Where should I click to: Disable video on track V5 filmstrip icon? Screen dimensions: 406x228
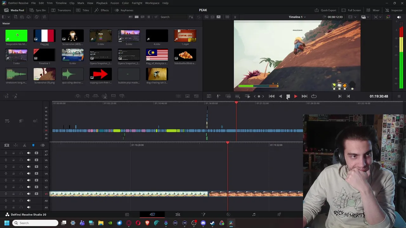click(x=36, y=167)
